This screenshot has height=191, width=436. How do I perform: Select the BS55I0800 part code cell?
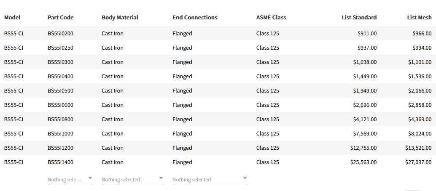point(60,119)
